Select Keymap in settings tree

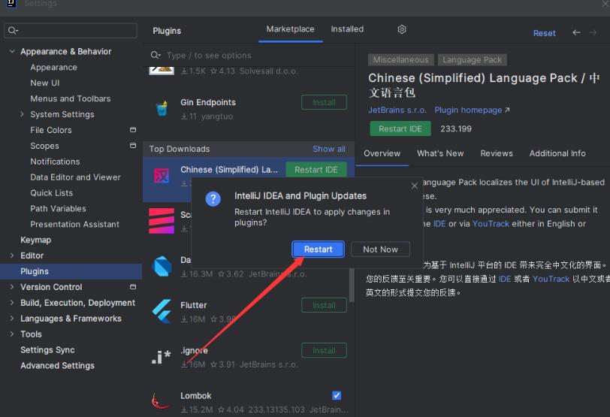click(35, 240)
